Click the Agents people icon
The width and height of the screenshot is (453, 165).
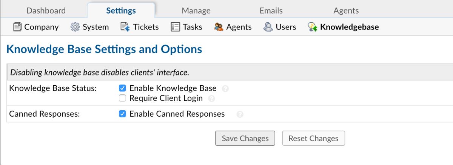pyautogui.click(x=219, y=27)
